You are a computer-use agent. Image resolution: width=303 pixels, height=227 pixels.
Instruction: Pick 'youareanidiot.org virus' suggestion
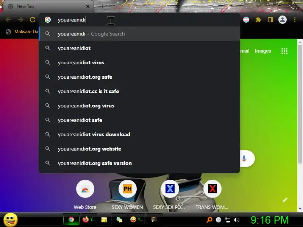139,106
